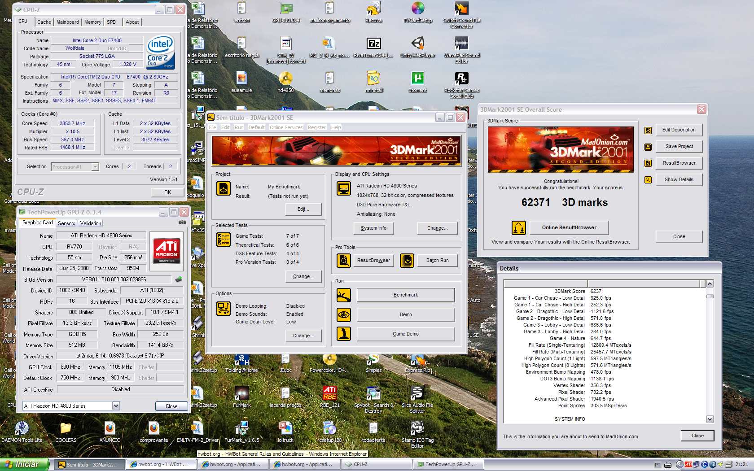Open Spybot Search & Destroy shortcut
754x471 pixels.
(x=373, y=399)
